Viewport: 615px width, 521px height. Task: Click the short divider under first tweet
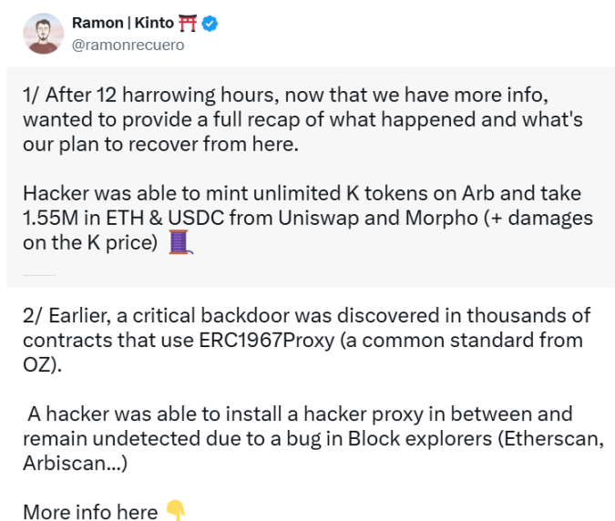[39, 275]
